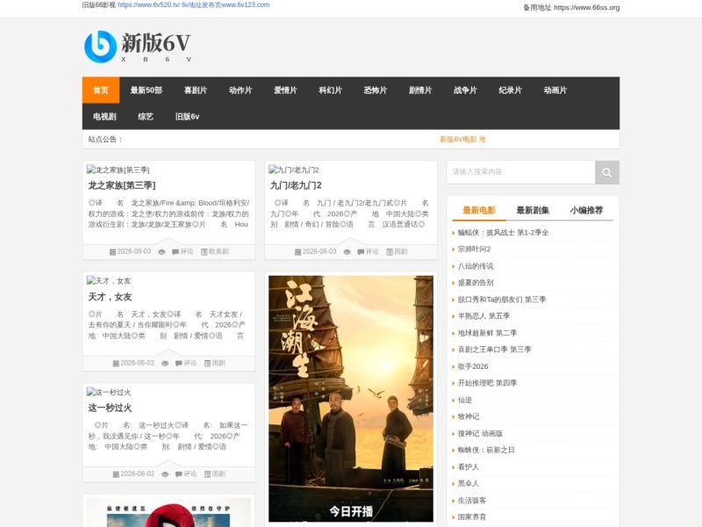Switch to 最新电影 sidebar tab
This screenshot has width=702, height=527.
pos(479,210)
